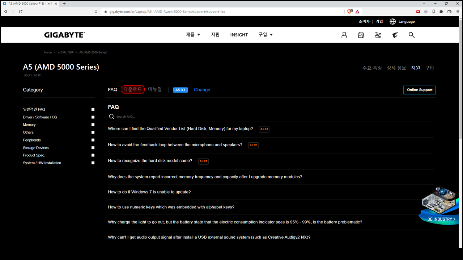Click the Home breadcrumb link

[x=48, y=52]
